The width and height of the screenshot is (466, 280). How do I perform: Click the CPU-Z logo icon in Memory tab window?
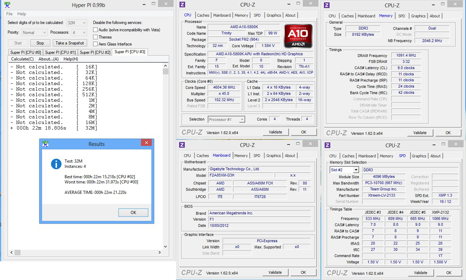point(327,5)
